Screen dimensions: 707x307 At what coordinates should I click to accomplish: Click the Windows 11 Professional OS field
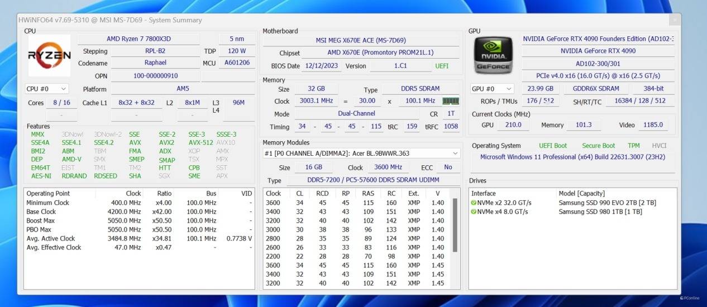(x=572, y=157)
